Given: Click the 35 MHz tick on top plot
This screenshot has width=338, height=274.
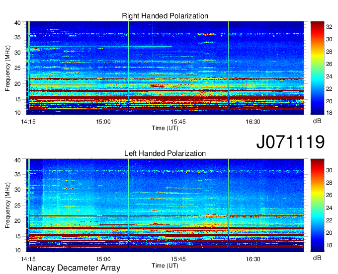Looking at the screenshot, I should coord(17,37).
